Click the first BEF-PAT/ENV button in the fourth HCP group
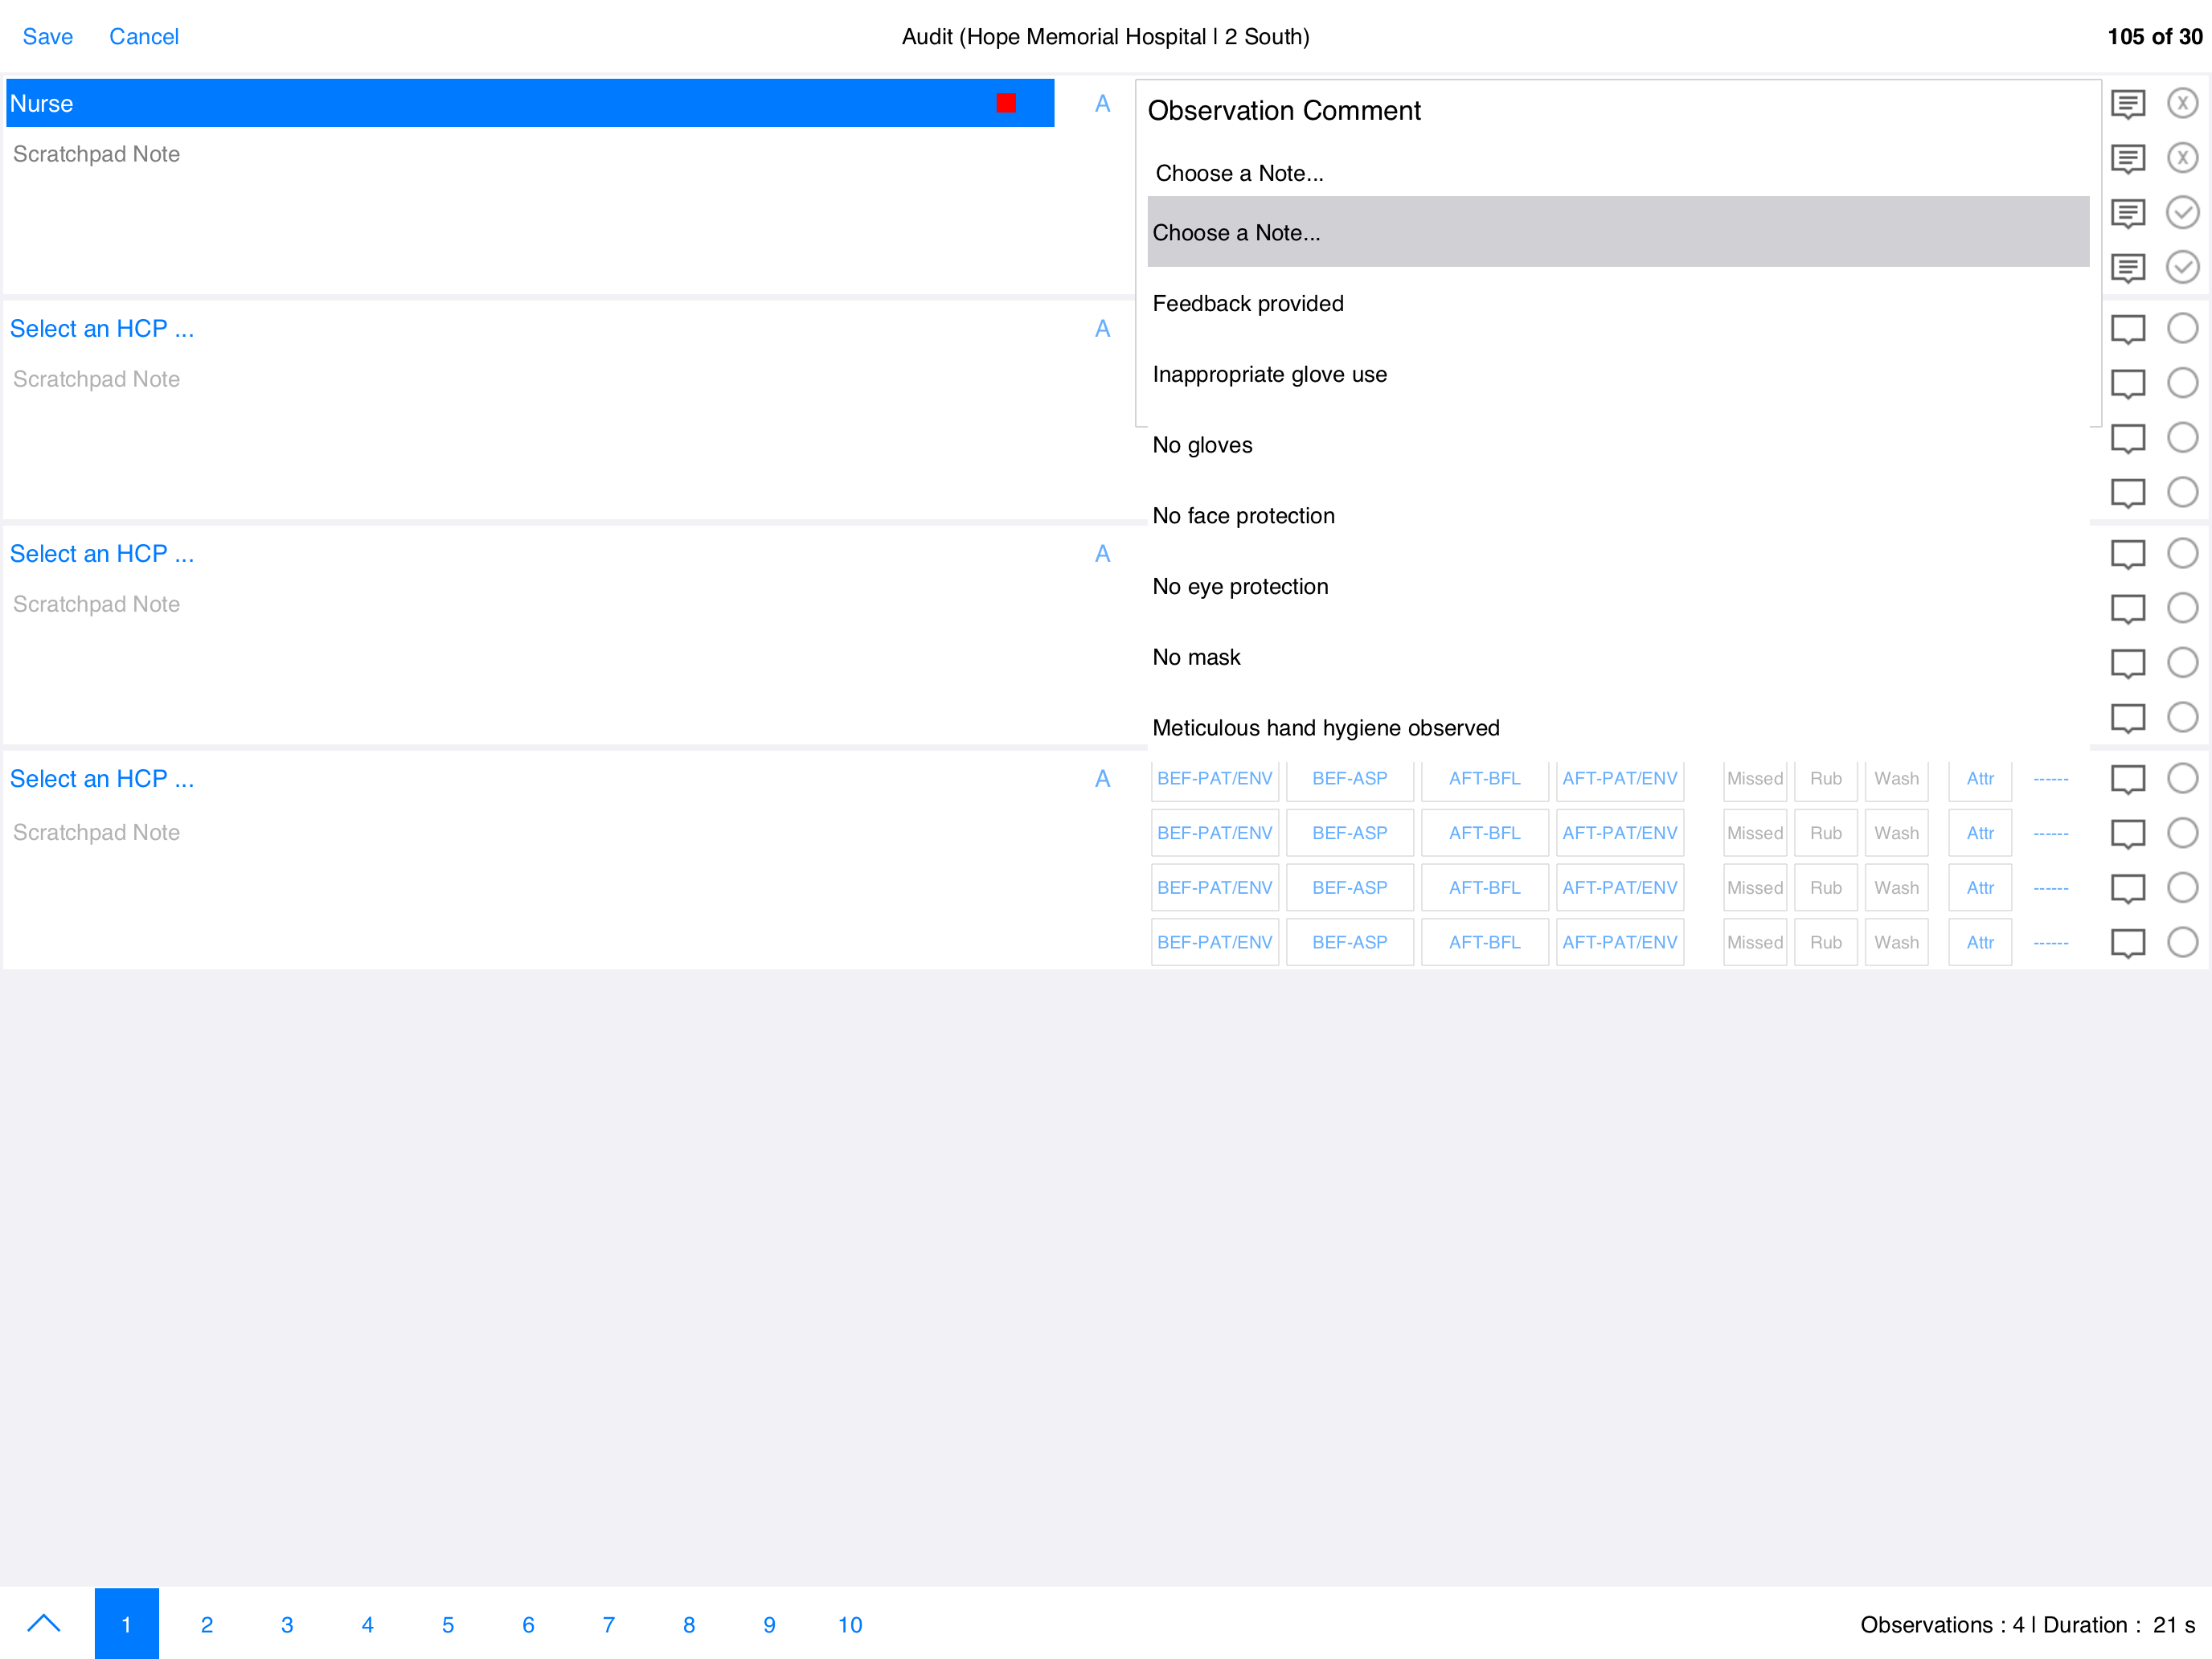The height and width of the screenshot is (1659, 2212). [x=1215, y=779]
